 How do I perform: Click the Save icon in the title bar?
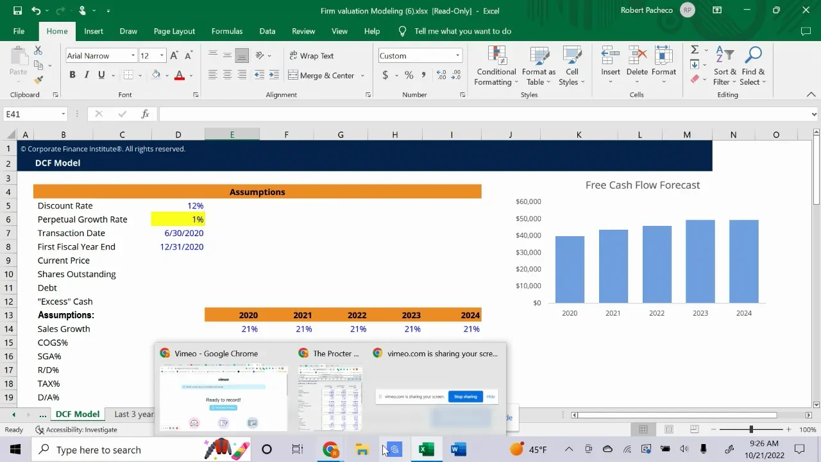(17, 10)
